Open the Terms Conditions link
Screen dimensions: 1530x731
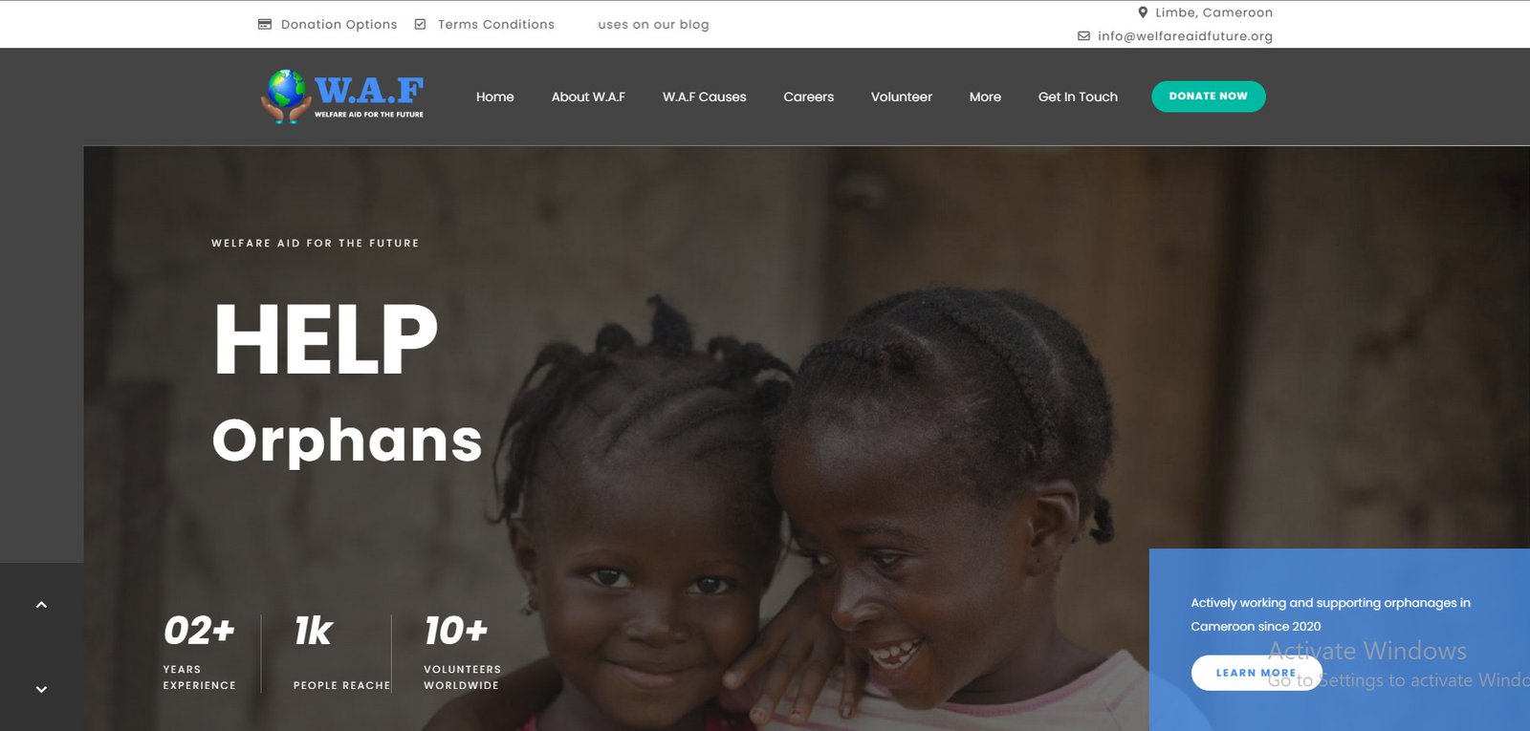pyautogui.click(x=496, y=24)
